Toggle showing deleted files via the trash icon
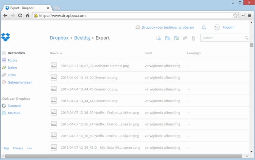The height and width of the screenshot is (160, 255). pos(193,38)
